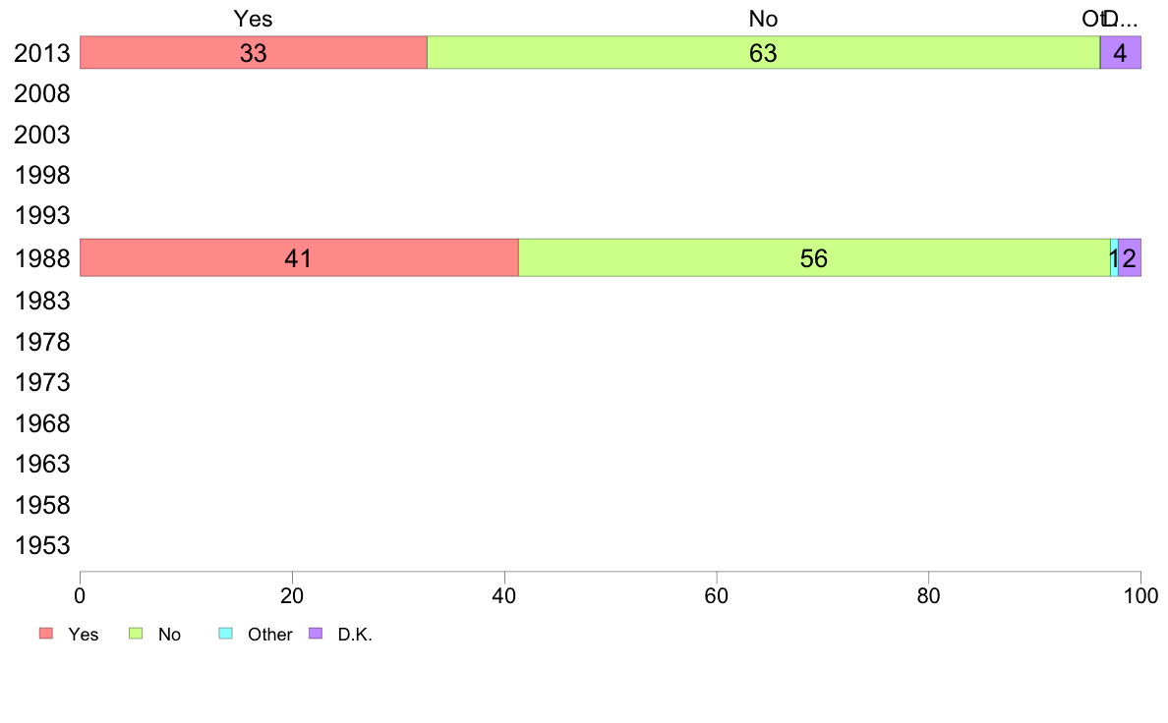This screenshot has height=723, width=1168.
Task: Click the red Yes legend swatch
Action: point(46,634)
